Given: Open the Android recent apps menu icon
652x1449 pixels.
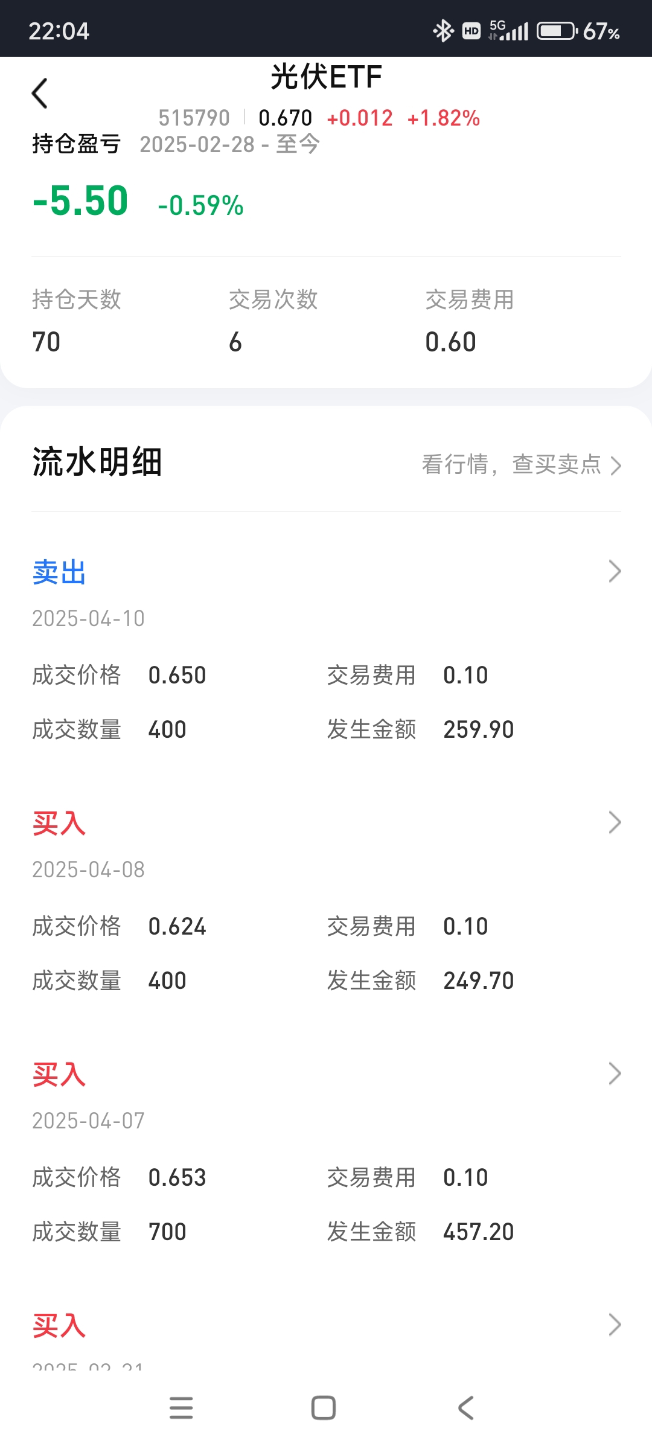Looking at the screenshot, I should click(x=181, y=1408).
